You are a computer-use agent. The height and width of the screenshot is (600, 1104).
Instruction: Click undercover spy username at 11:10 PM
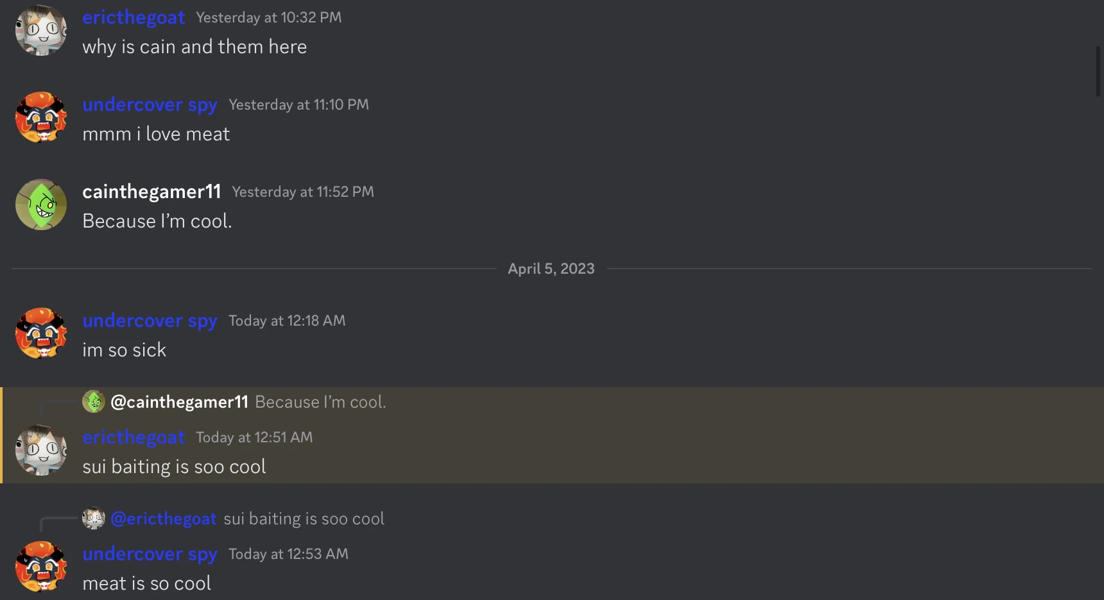(150, 104)
